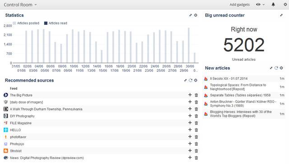Toggle the Articles posted legend entry
Image resolution: width=289 pixels, height=164 pixels.
(x=26, y=23)
